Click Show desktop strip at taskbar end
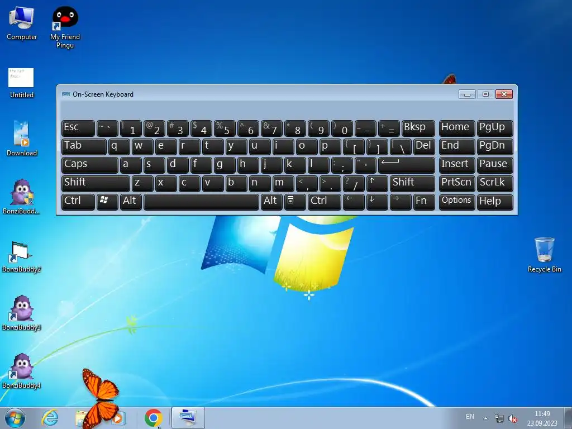Image resolution: width=572 pixels, height=429 pixels. point(568,418)
